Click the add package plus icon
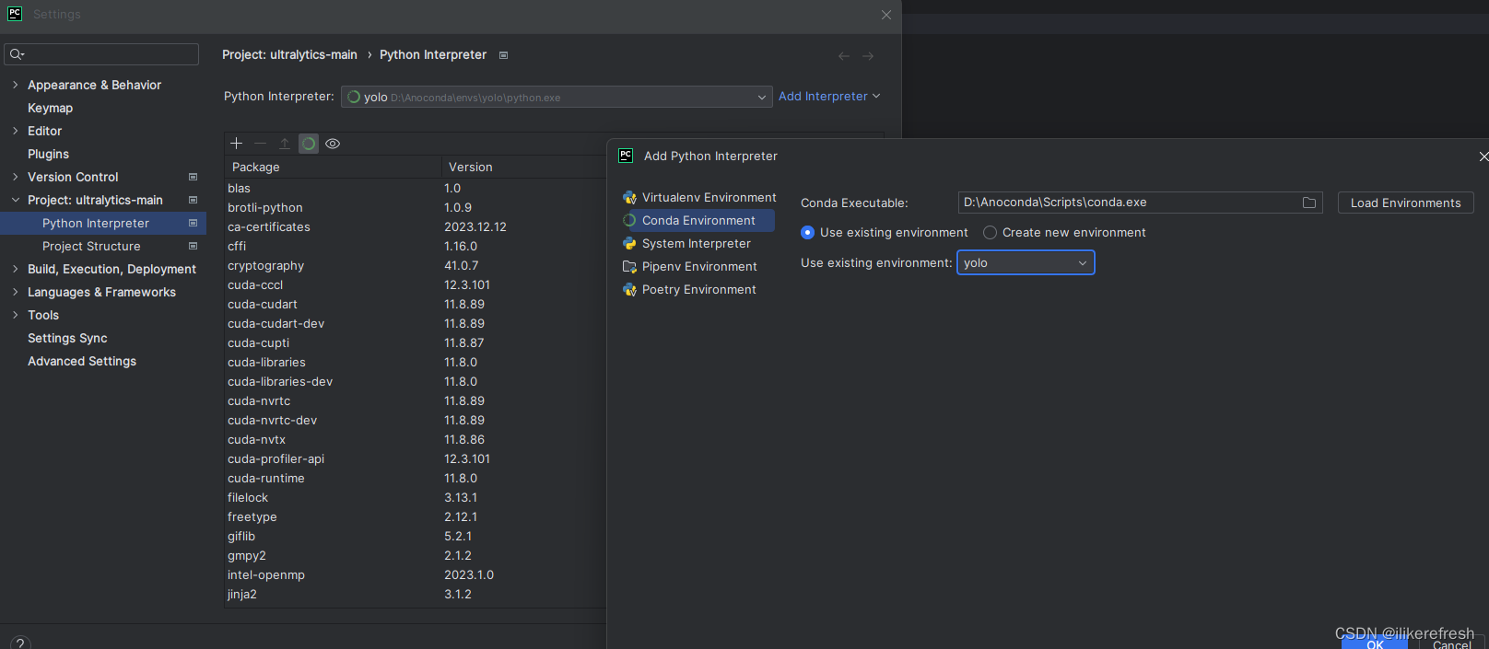This screenshot has width=1489, height=649. (x=236, y=144)
